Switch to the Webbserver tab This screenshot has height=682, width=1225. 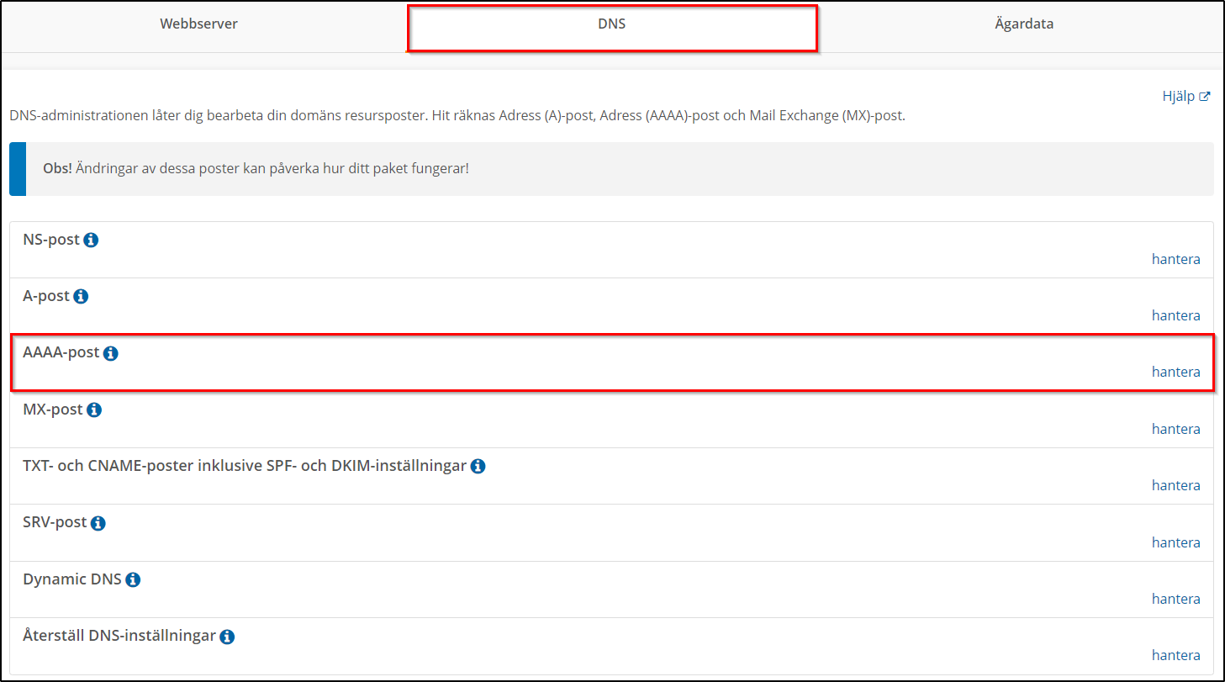(198, 24)
